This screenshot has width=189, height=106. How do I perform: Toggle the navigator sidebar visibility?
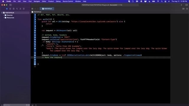coord(11,5)
